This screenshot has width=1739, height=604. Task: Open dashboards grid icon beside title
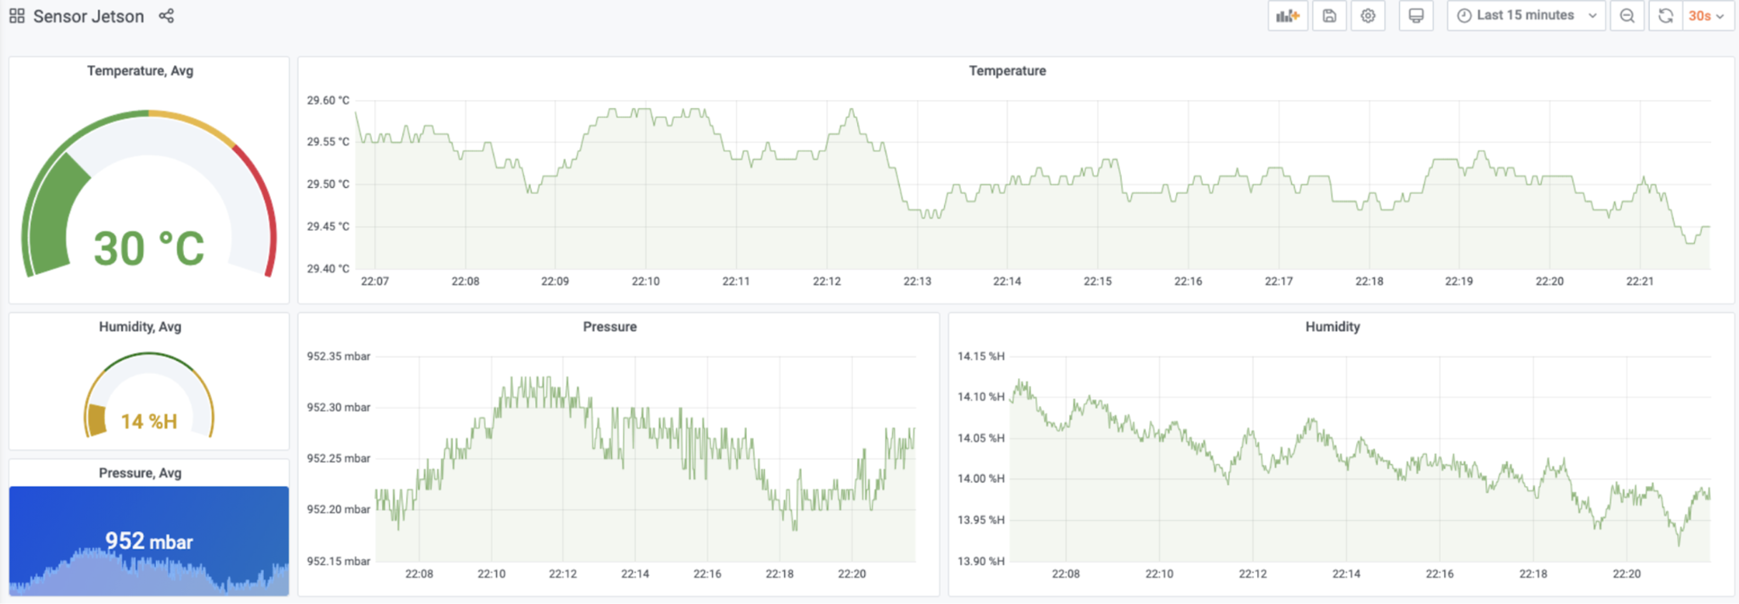coord(17,15)
